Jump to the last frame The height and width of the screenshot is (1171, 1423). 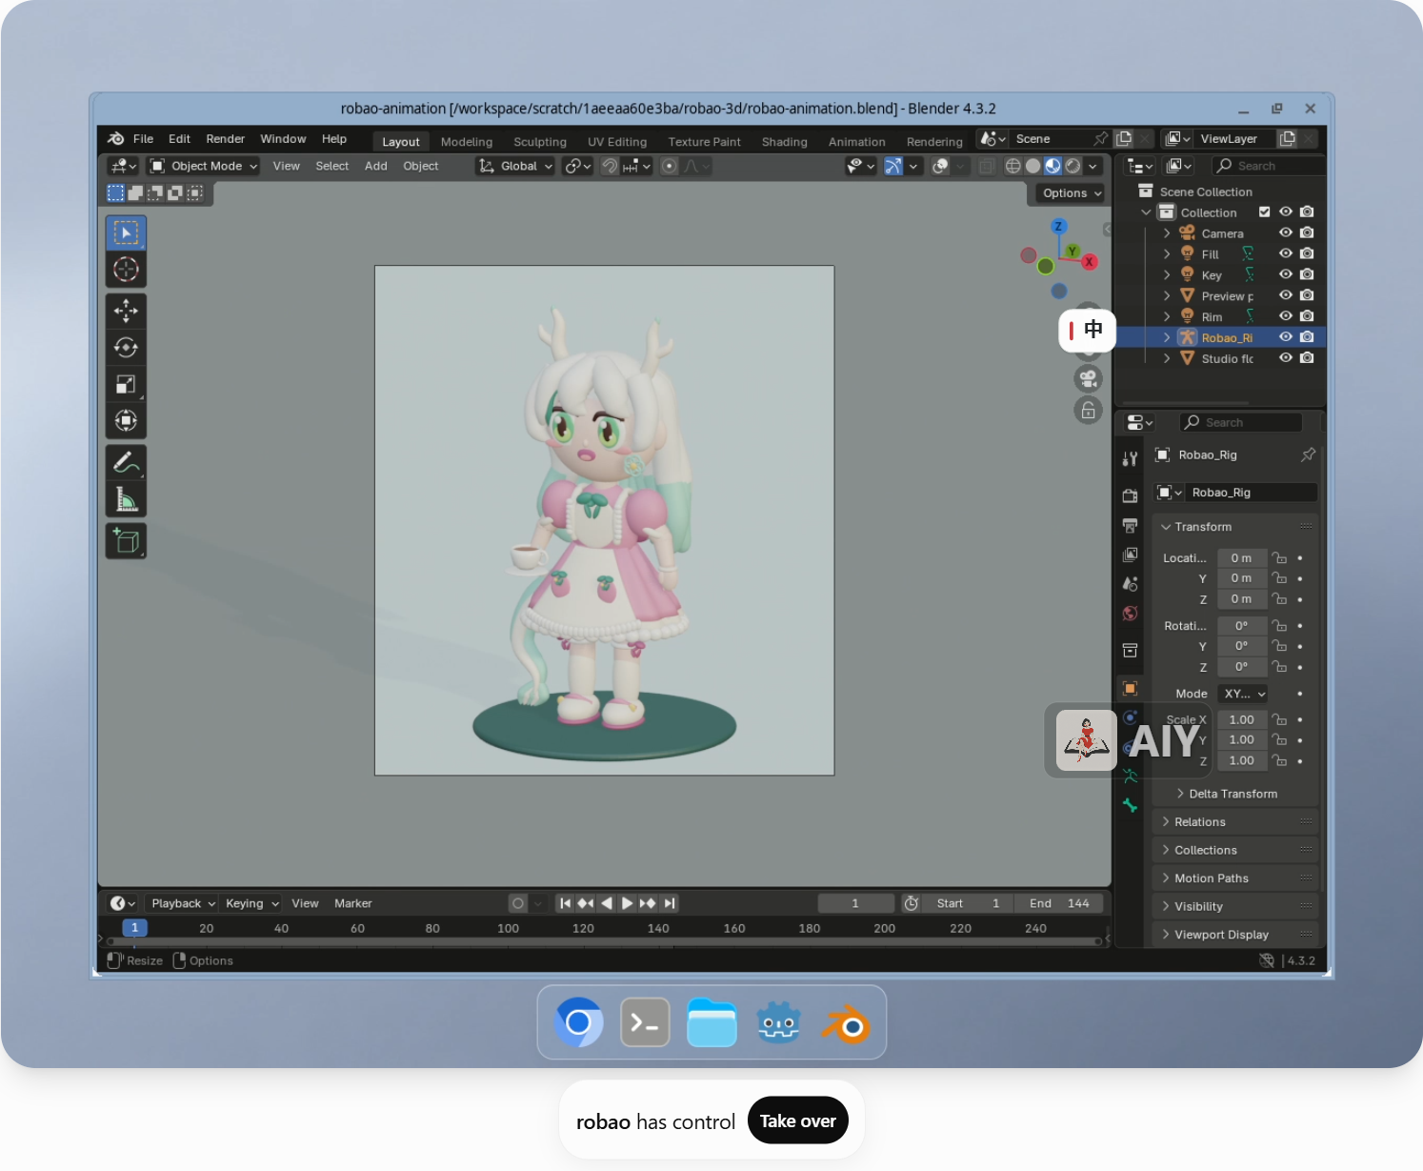point(670,903)
